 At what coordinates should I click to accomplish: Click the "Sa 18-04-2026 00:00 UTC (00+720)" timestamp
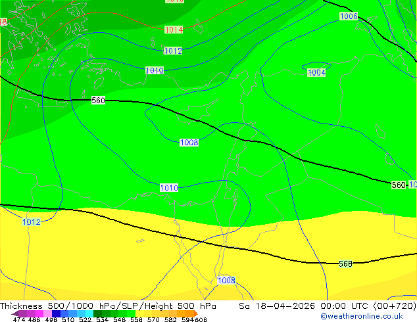(x=328, y=306)
